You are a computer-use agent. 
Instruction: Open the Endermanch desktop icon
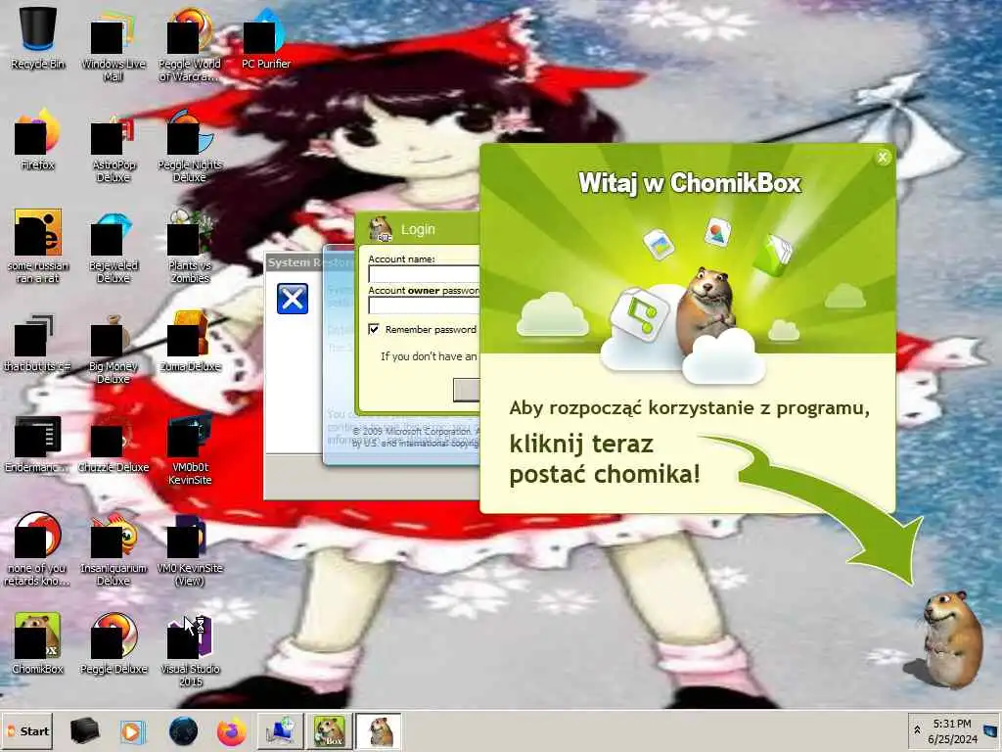pyautogui.click(x=38, y=443)
